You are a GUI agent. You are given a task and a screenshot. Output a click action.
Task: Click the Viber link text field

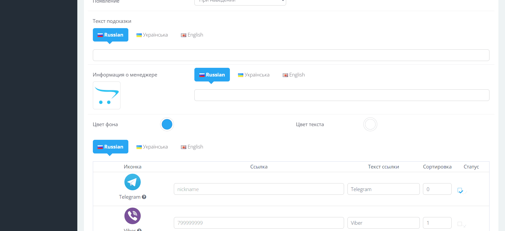[x=383, y=223]
